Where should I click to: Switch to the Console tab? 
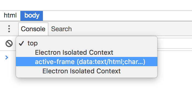[x=33, y=29]
